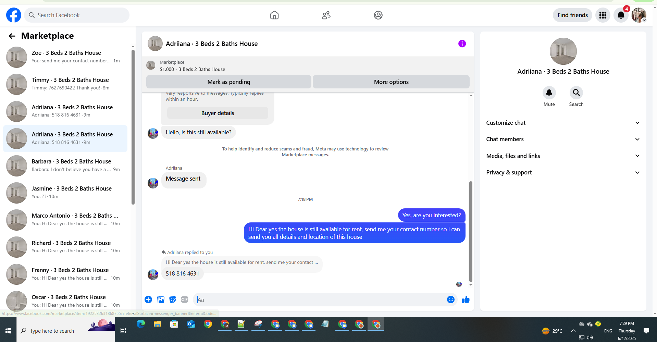The width and height of the screenshot is (657, 342).
Task: Open Outlook from taskbar
Action: 191,324
